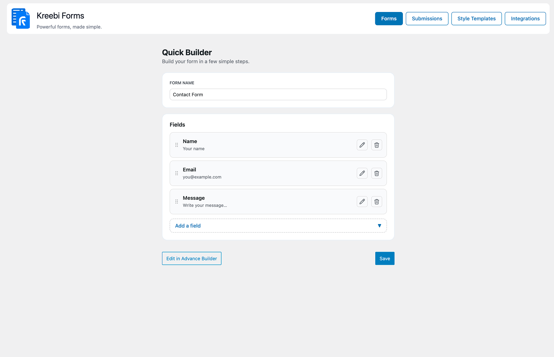This screenshot has height=357, width=554.
Task: Click the Form Name input field
Action: click(x=278, y=94)
